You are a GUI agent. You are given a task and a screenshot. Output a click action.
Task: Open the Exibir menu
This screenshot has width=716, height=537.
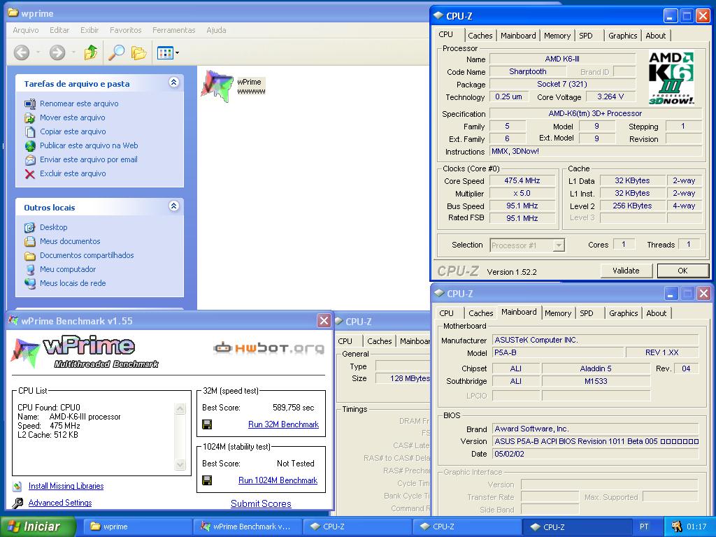89,30
